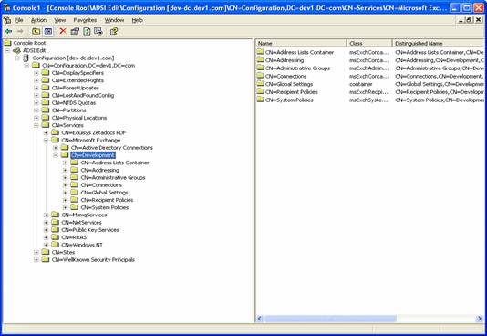Select the ADSI Edit tree node
487x336 pixels.
[x=34, y=50]
